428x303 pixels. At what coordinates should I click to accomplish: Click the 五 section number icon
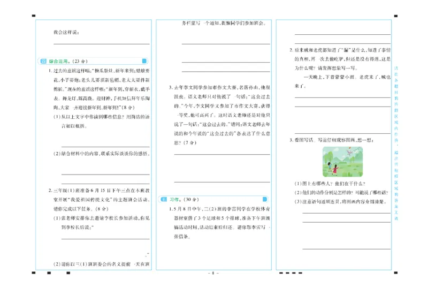point(164,200)
